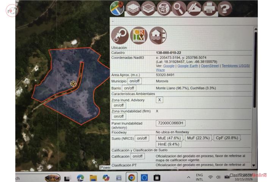Open the second layers stack icon
The width and height of the screenshot is (273, 182).
pyautogui.click(x=148, y=8)
